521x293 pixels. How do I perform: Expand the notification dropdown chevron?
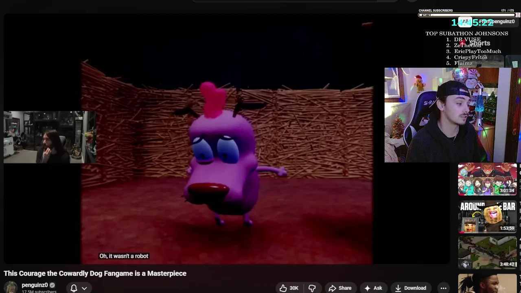pos(84,288)
